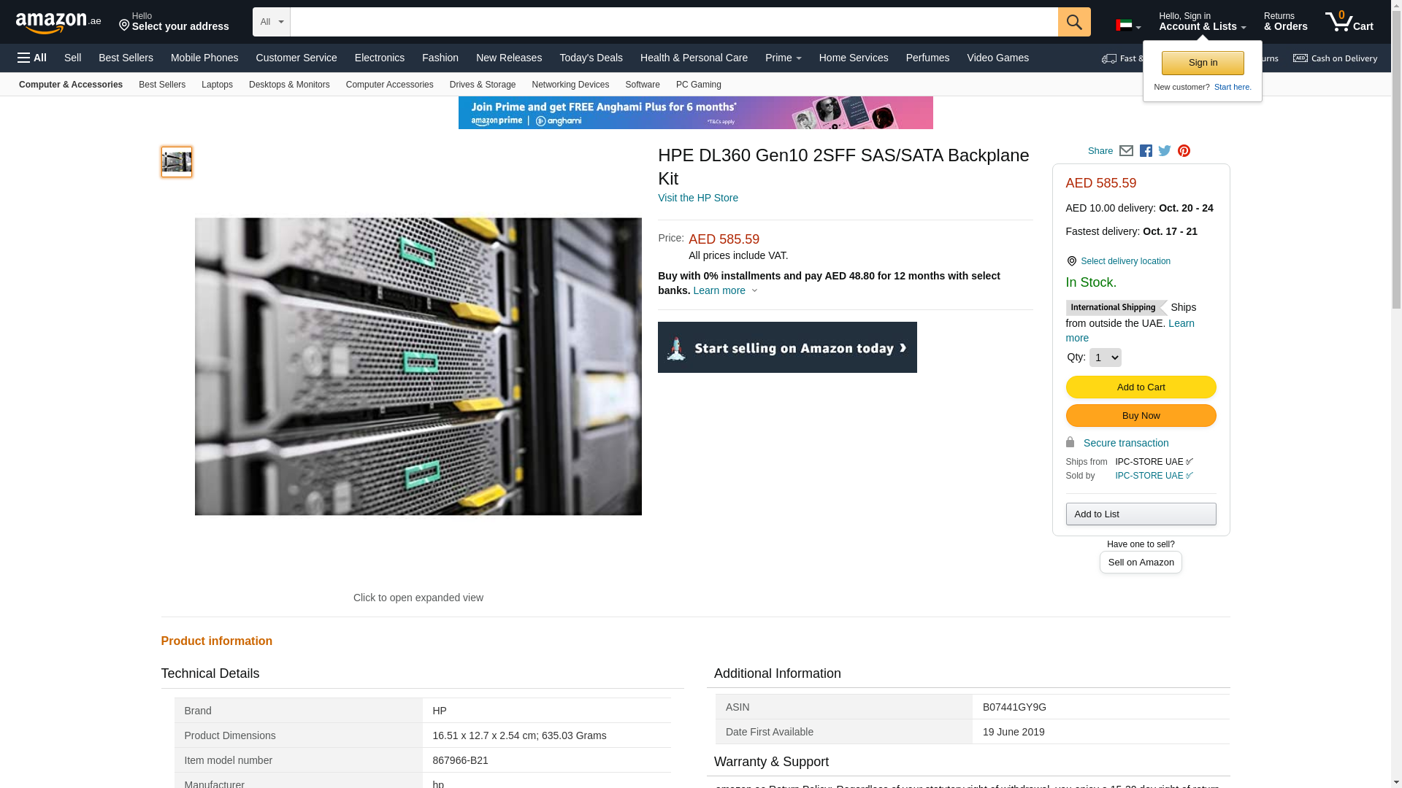This screenshot has height=788, width=1402.
Task: Visit the HP Store link
Action: (x=697, y=198)
